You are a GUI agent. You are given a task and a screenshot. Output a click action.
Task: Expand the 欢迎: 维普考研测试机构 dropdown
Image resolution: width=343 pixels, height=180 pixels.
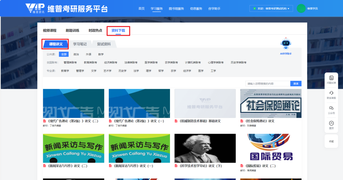pyautogui.click(x=271, y=9)
